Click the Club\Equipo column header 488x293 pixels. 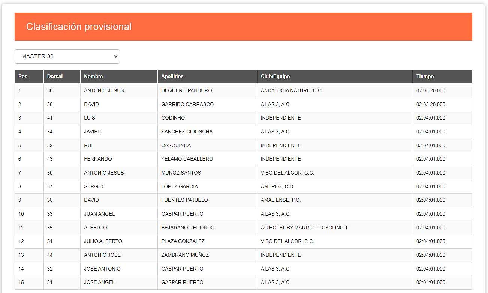[335, 76]
